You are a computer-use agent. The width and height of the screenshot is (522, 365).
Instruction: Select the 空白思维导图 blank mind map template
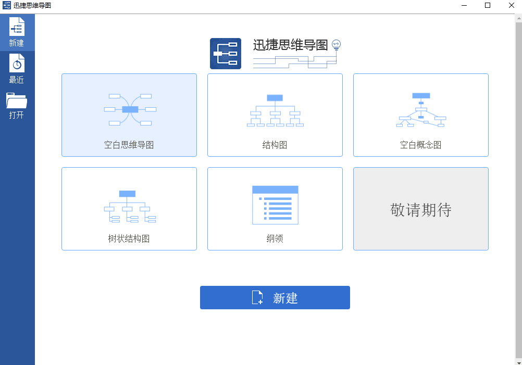click(129, 115)
